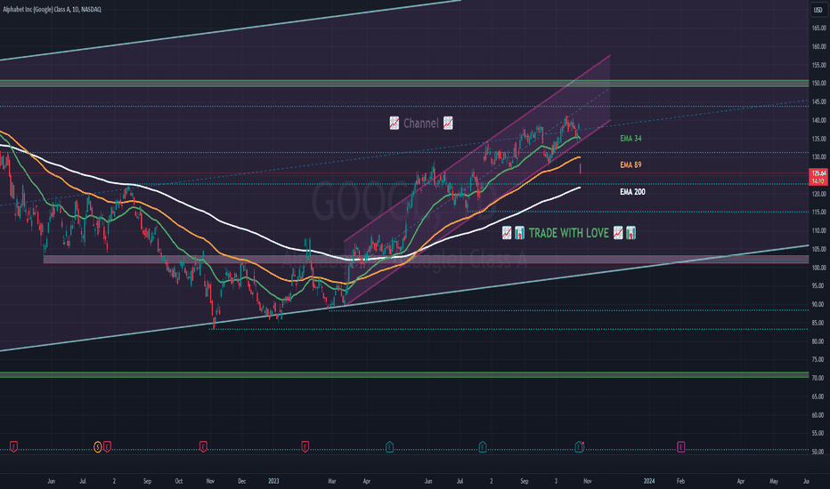Select the red support zone near 102.00
The width and height of the screenshot is (830, 489).
[426, 260]
